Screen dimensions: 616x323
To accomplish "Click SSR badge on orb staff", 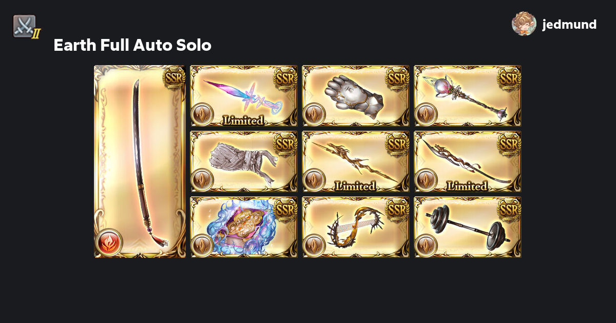I will [x=509, y=78].
